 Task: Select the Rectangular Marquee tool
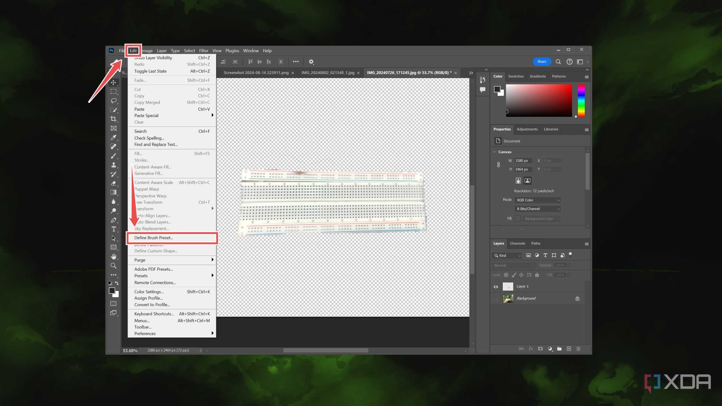(x=113, y=92)
